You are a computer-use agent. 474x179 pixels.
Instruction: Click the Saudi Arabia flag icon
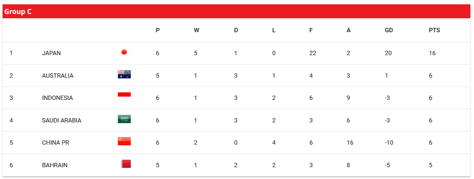(124, 119)
